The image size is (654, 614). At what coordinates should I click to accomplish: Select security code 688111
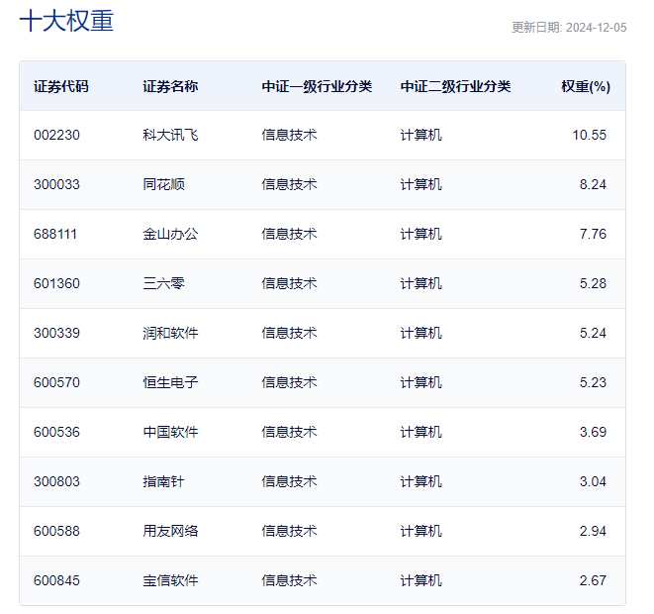(x=55, y=234)
